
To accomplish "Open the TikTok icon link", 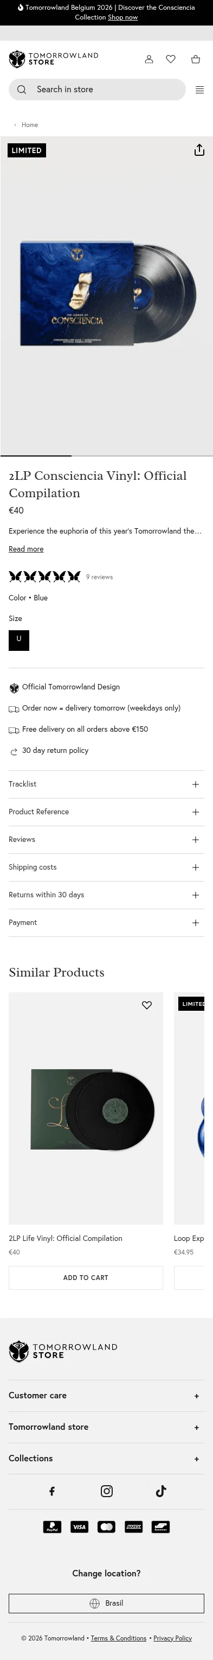I will (x=161, y=1491).
